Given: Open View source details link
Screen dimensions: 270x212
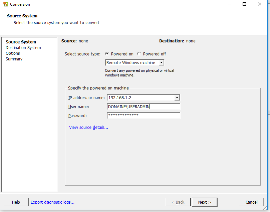Looking at the screenshot, I should pos(88,128).
